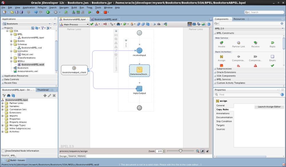This screenshot has width=286, height=167.
Task: Select the DetermineStock activity in the diagram
Action: click(x=139, y=69)
